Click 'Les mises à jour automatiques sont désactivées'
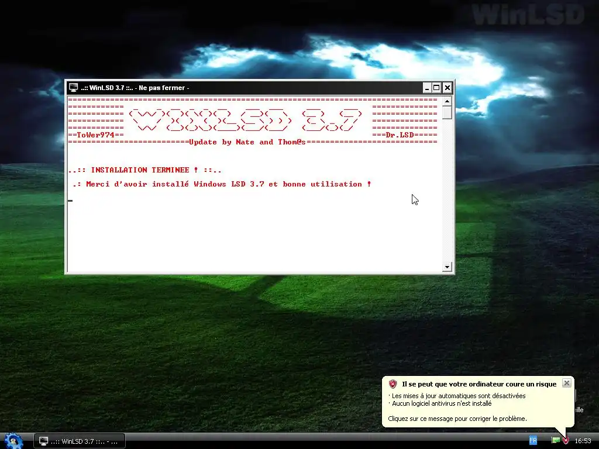The image size is (599, 449). [459, 396]
